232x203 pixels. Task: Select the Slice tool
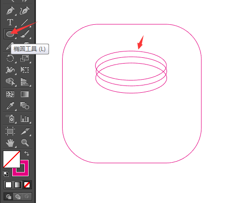click(25, 131)
